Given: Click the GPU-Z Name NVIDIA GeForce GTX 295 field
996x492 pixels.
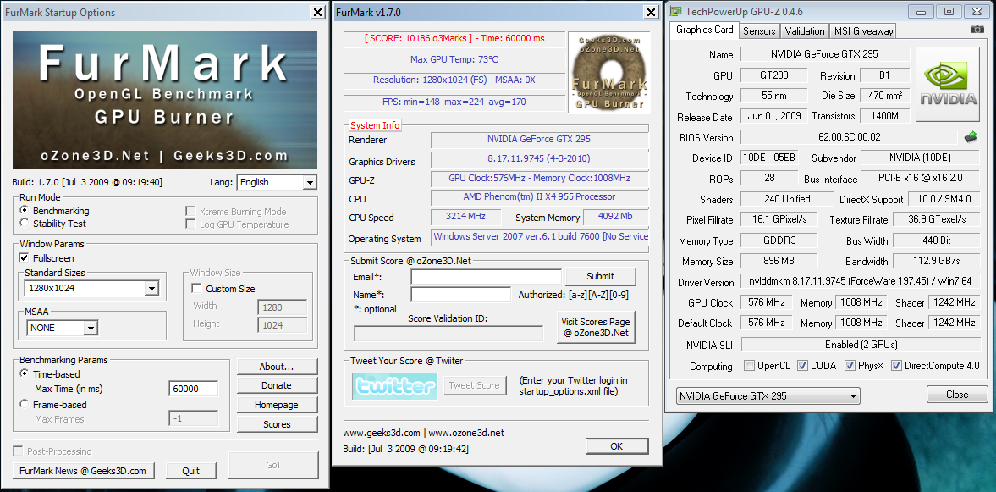Looking at the screenshot, I should click(x=824, y=54).
